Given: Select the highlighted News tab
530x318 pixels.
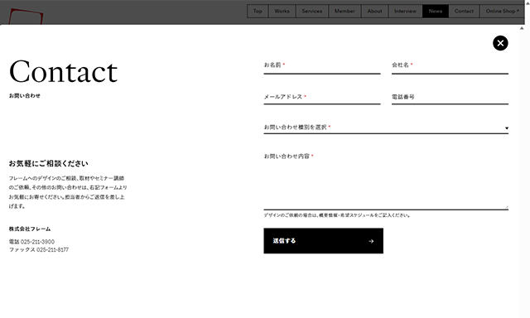Looking at the screenshot, I should (x=436, y=11).
